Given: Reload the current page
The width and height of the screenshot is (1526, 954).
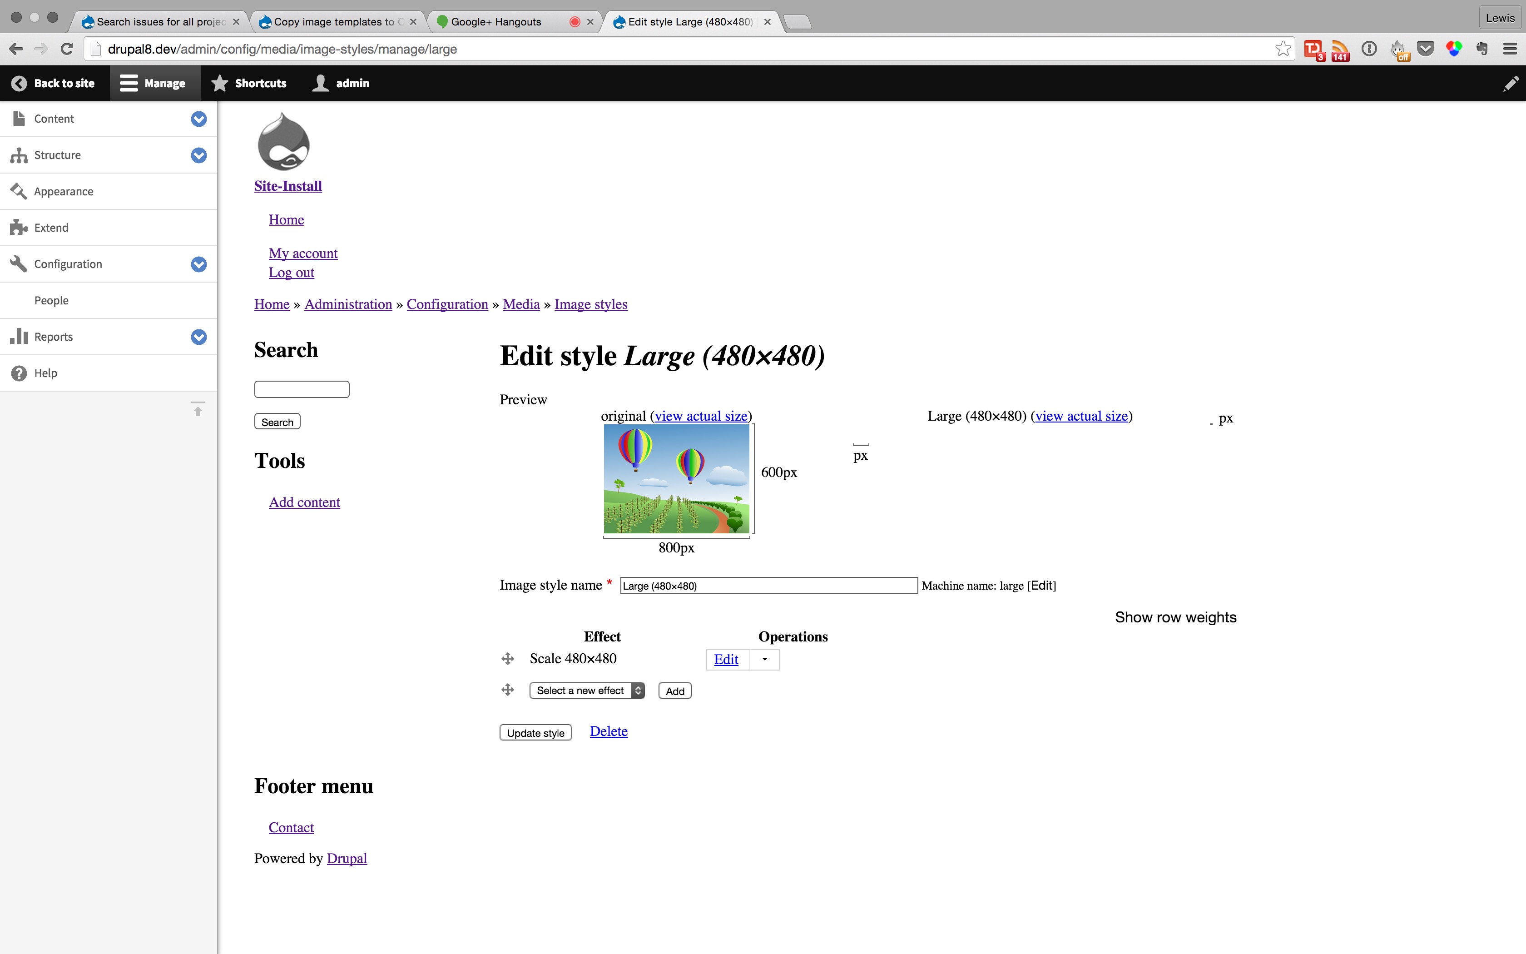Looking at the screenshot, I should (x=67, y=49).
